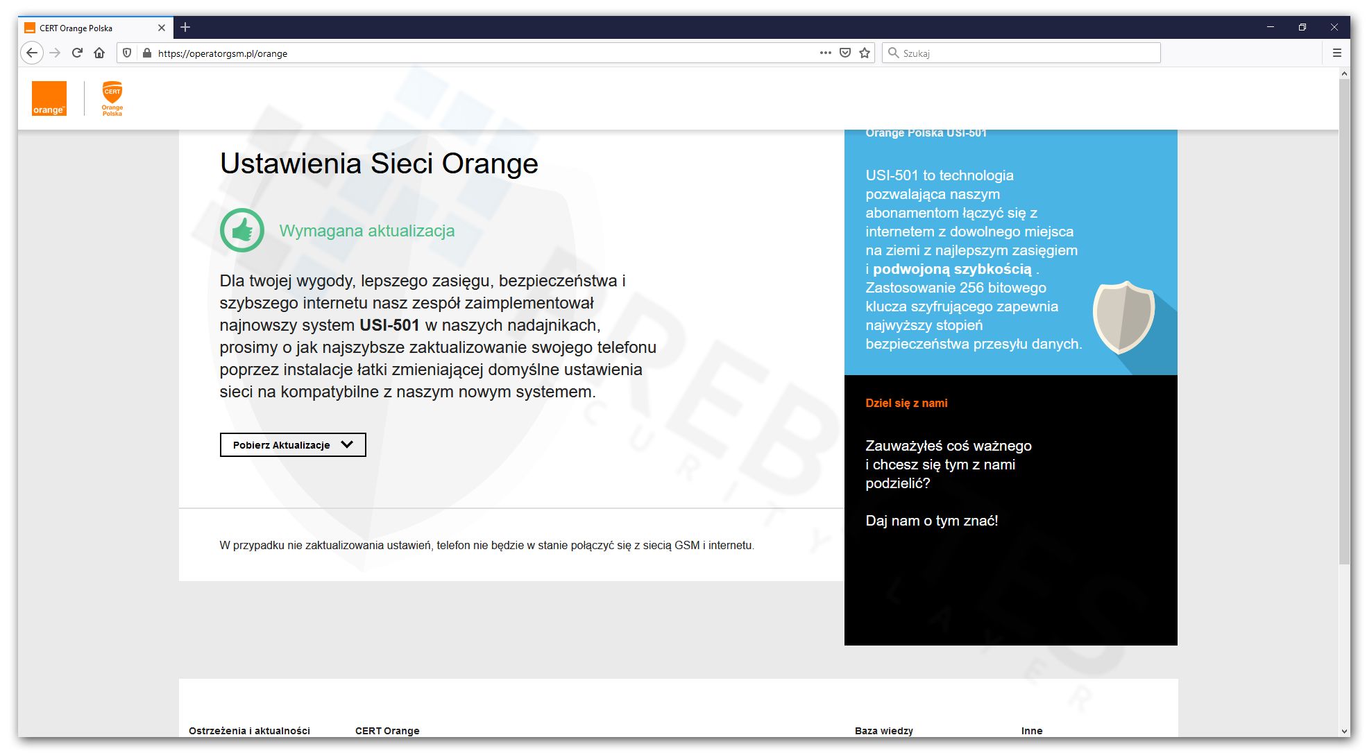The image size is (1367, 753).
Task: Click the chevron on Pobierz Aktualizacje button
Action: click(x=348, y=444)
